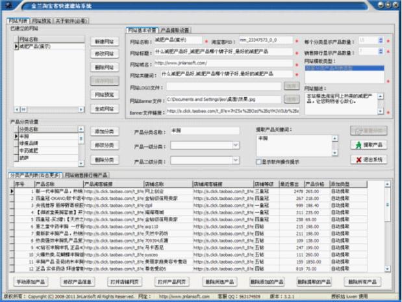Click the 删除添加的产品 button
The image size is (402, 302).
267,282
